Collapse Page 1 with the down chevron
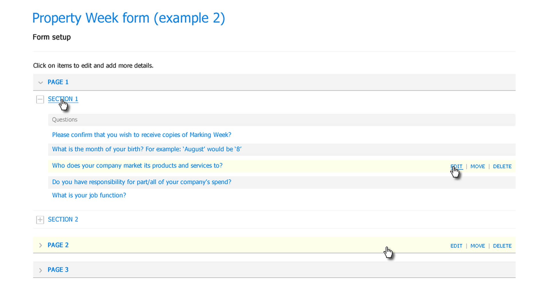Screen dimensions: 550x293 point(40,82)
